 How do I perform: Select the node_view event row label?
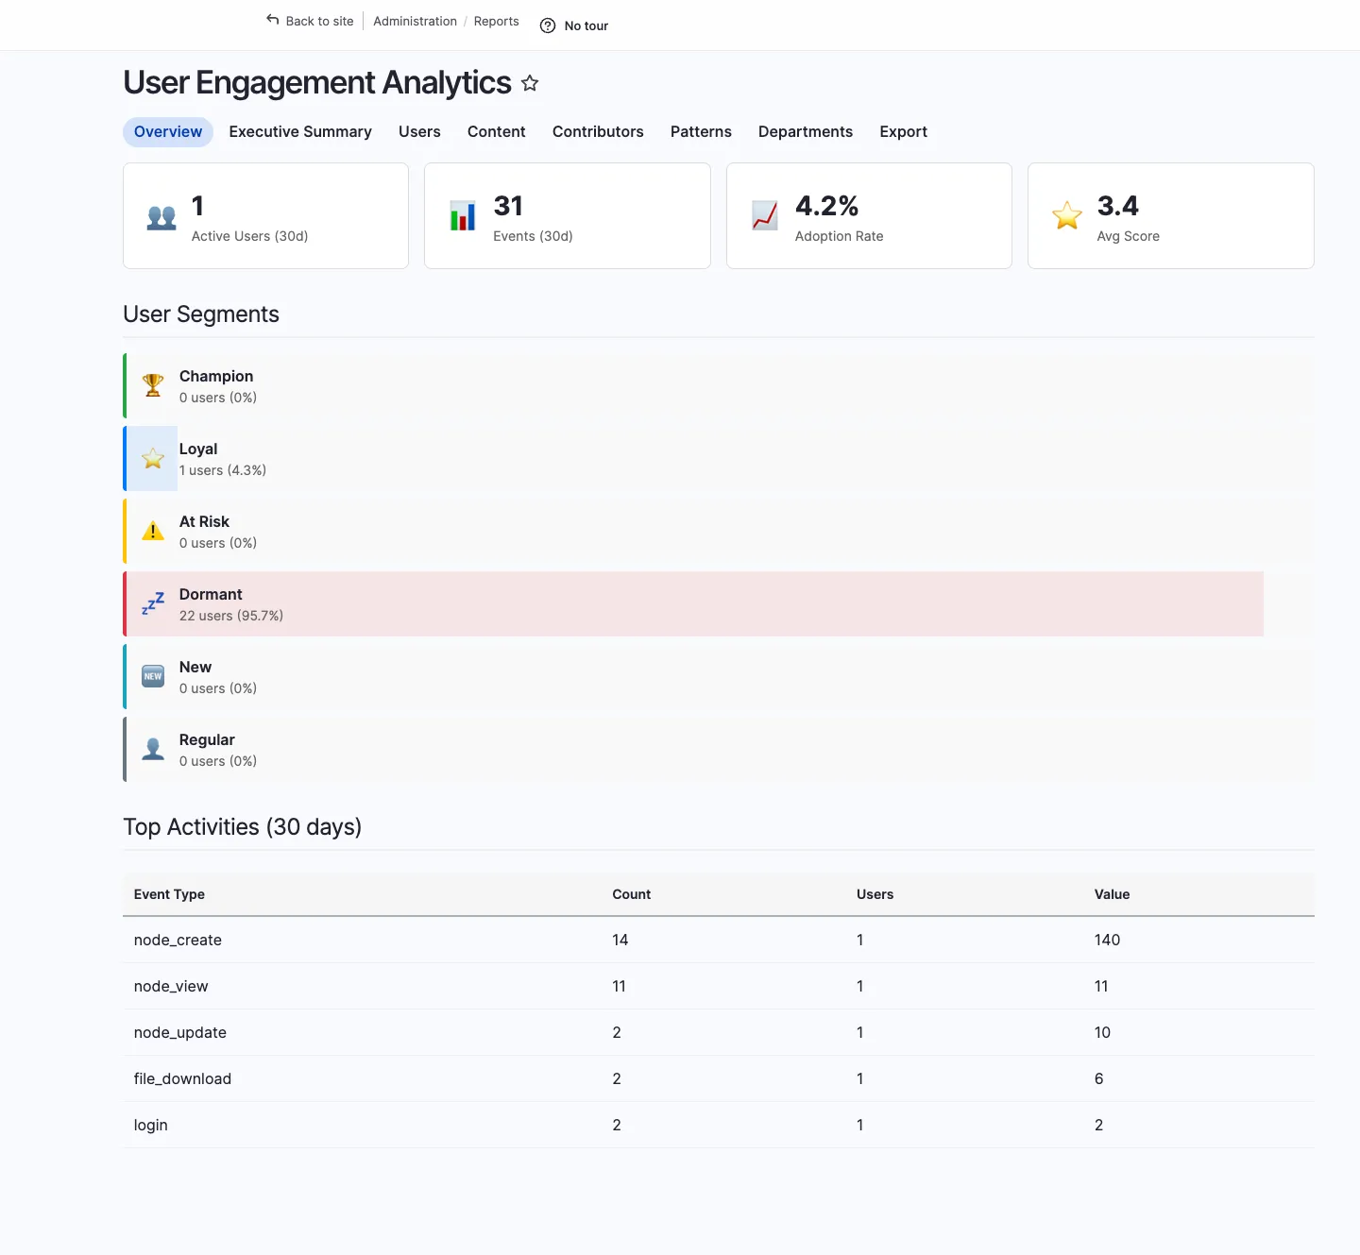tap(171, 986)
